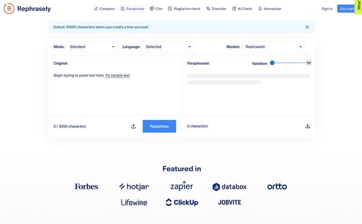The width and height of the screenshot is (362, 224).
Task: Click Try sample text link
Action: click(118, 75)
